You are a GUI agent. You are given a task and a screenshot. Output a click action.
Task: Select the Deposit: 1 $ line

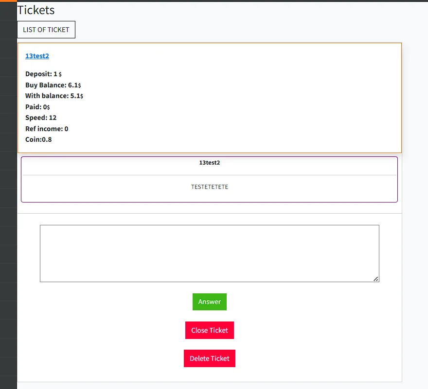coord(43,74)
